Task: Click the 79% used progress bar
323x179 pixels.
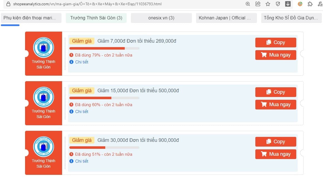Action: (104, 48)
